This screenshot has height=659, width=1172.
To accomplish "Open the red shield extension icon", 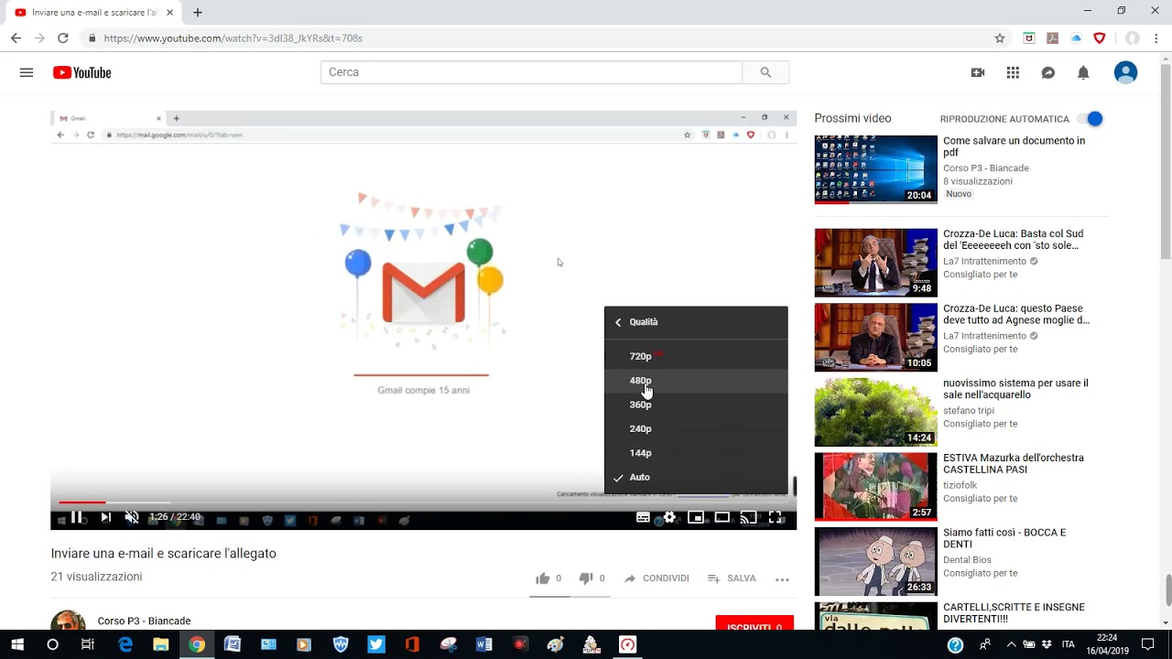I will pyautogui.click(x=1100, y=38).
